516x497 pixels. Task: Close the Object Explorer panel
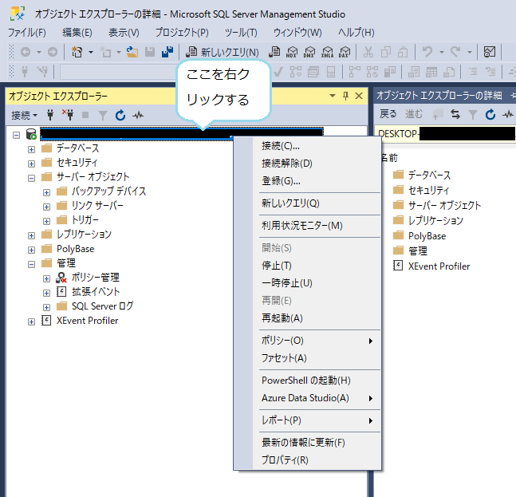point(359,96)
